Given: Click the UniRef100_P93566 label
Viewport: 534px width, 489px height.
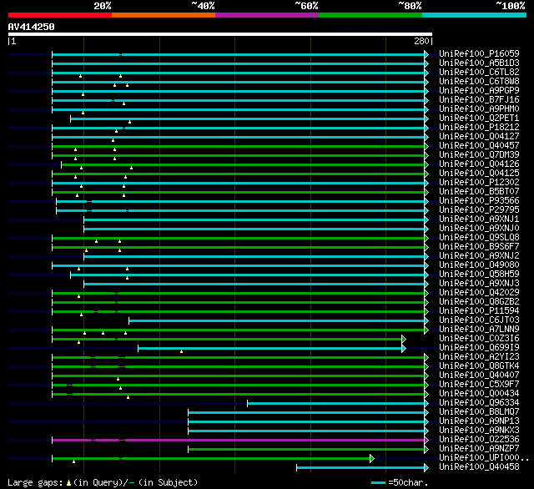Looking at the screenshot, I should pos(479,201).
